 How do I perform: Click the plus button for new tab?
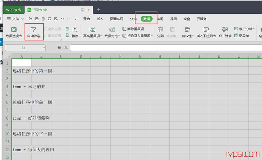point(99,10)
